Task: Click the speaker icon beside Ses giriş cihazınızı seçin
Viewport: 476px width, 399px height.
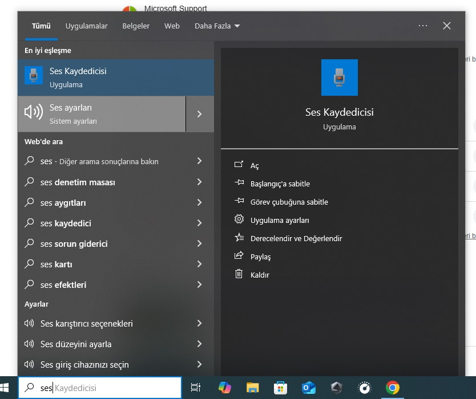Action: coord(29,364)
